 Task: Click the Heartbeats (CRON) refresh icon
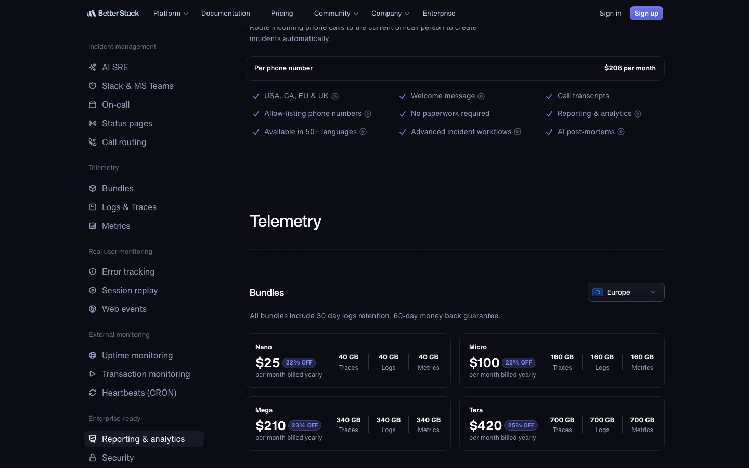pyautogui.click(x=93, y=393)
